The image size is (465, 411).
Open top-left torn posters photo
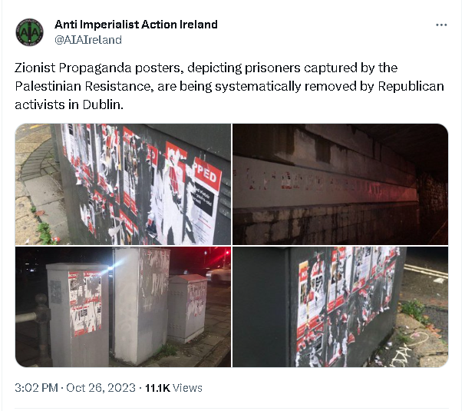123,184
